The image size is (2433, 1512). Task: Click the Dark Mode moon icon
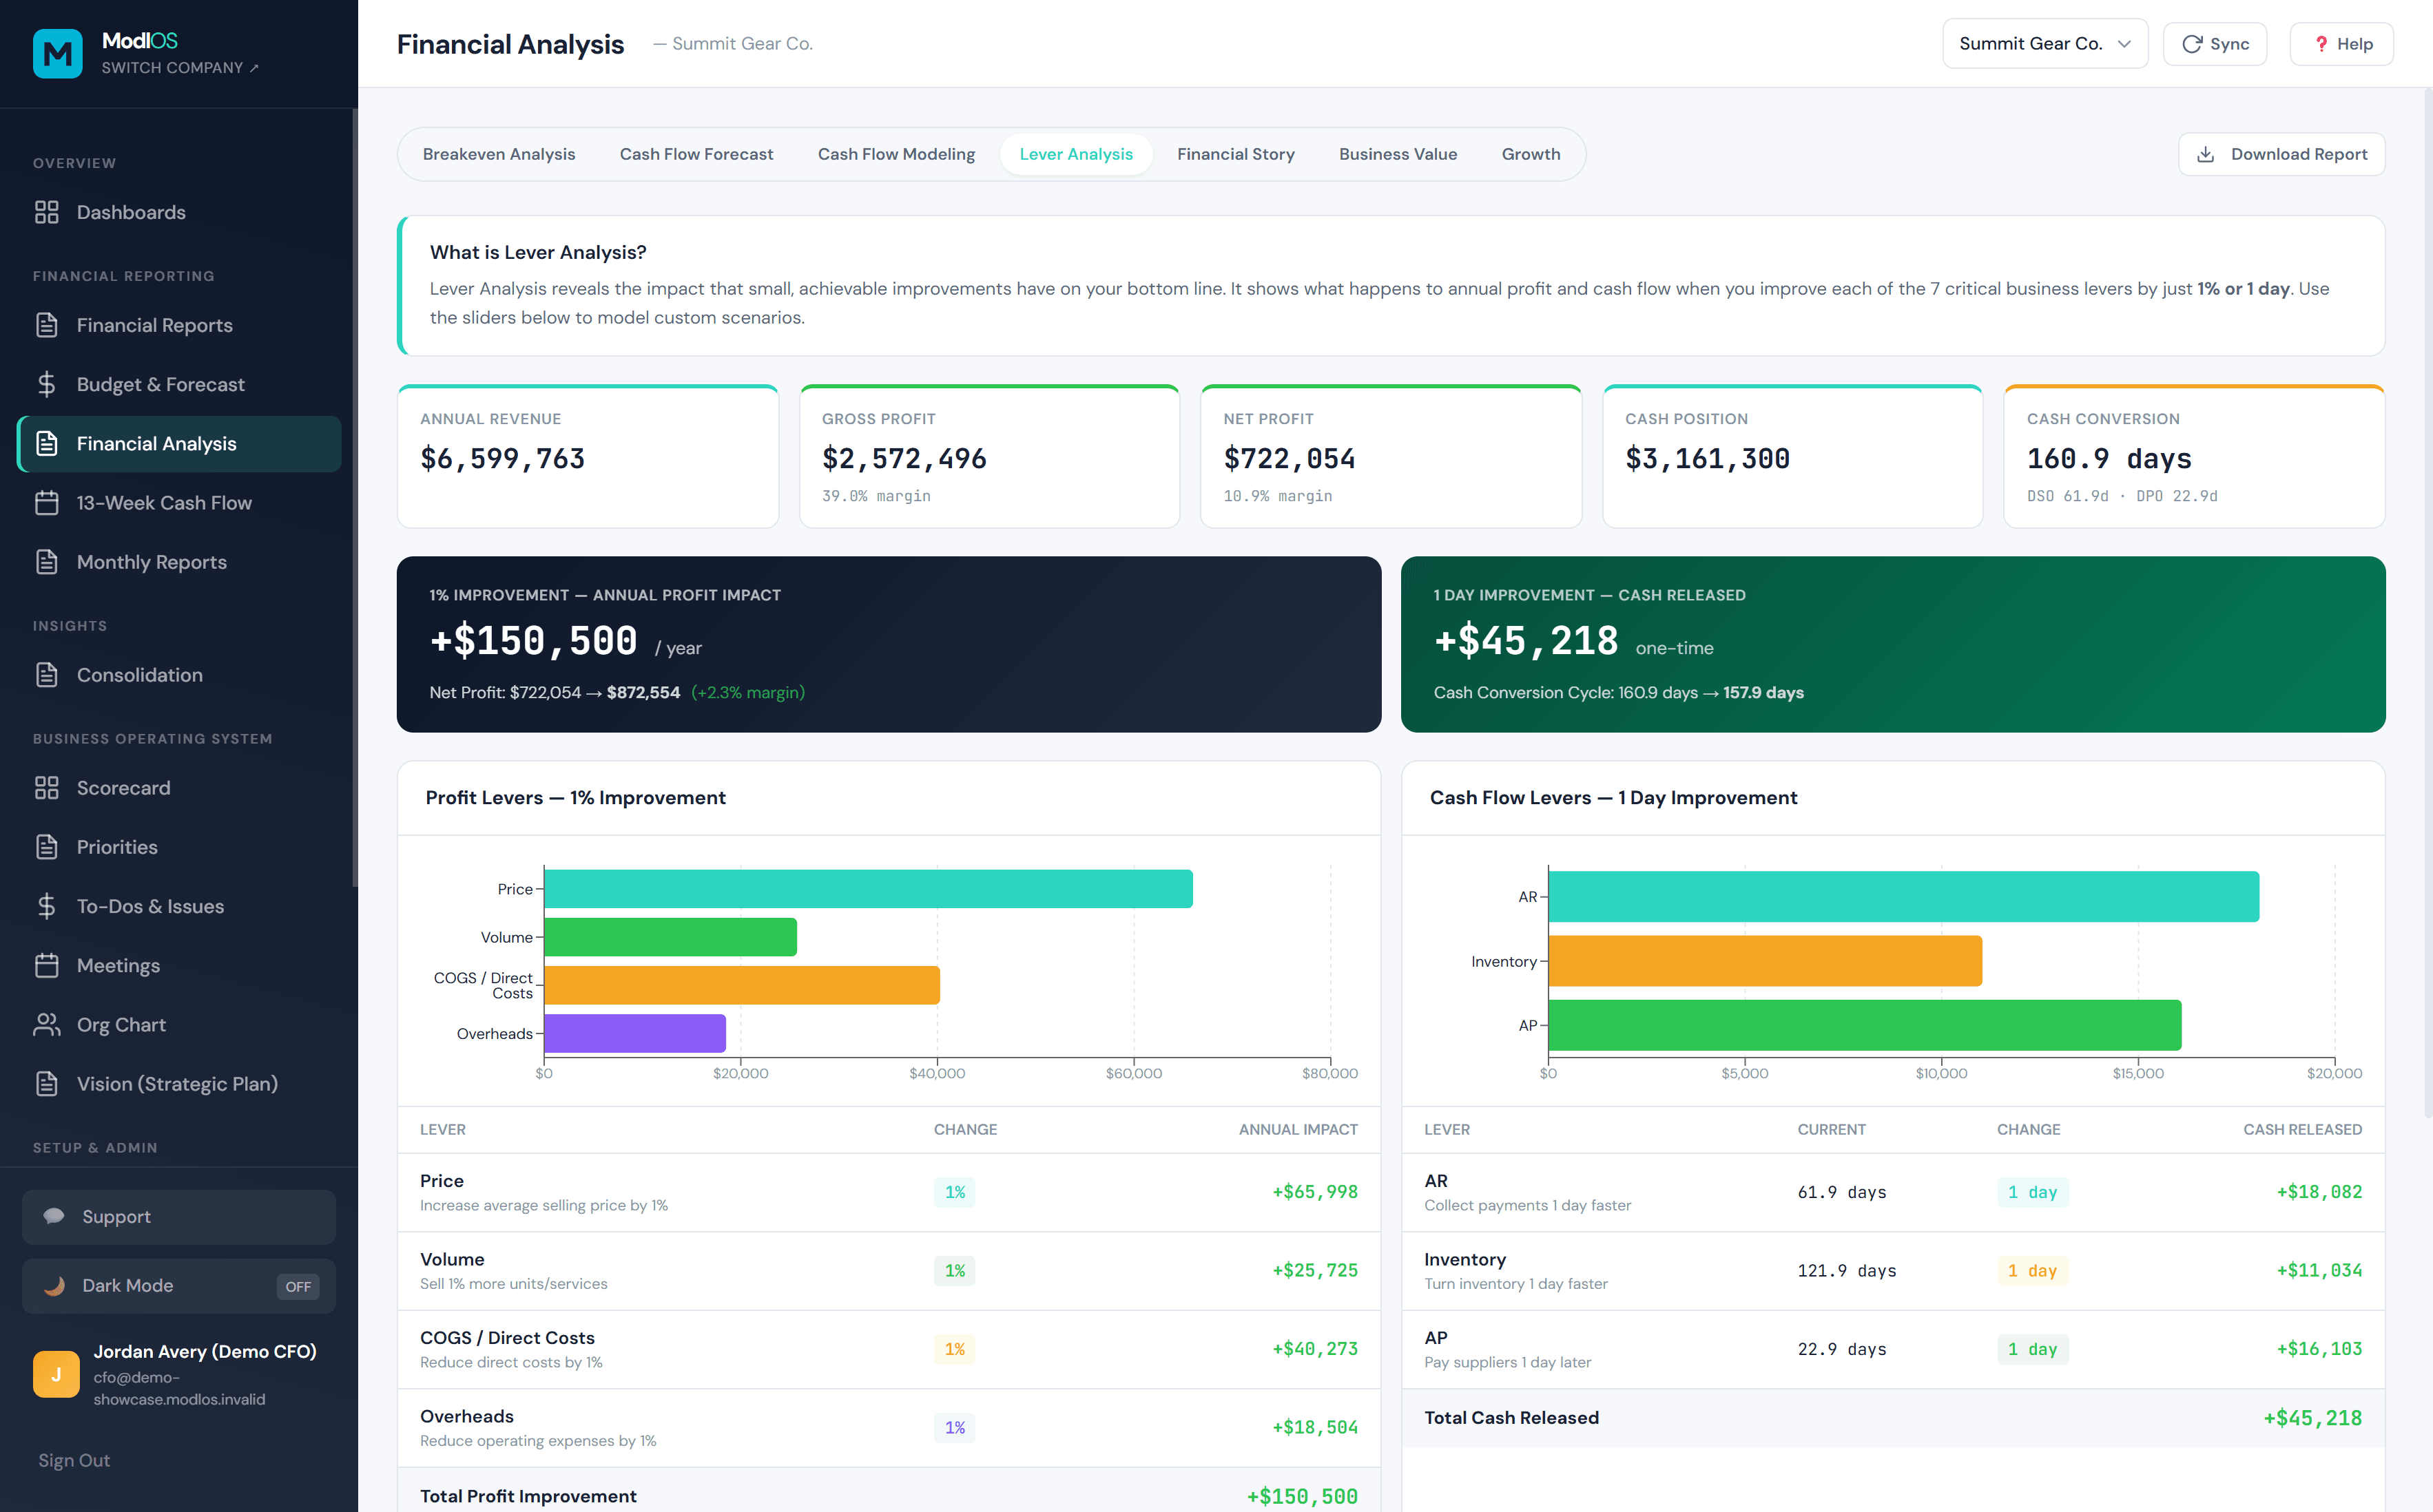tap(54, 1286)
